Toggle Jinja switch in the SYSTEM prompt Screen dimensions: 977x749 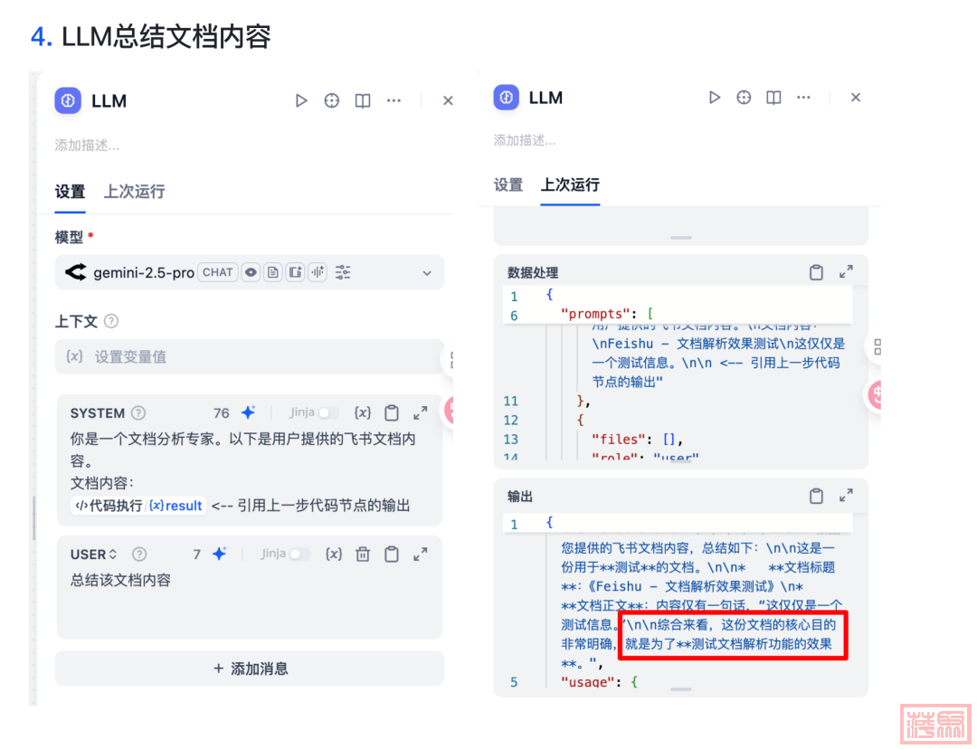pyautogui.click(x=327, y=412)
